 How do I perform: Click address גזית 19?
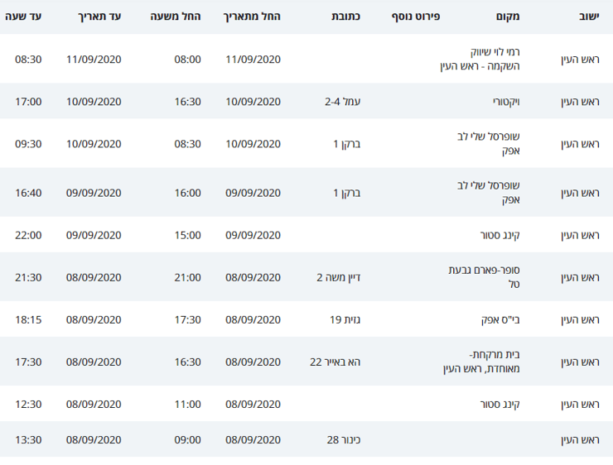click(345, 319)
